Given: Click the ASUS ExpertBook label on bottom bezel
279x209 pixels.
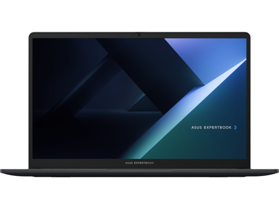Looking at the screenshot, I should (139, 163).
